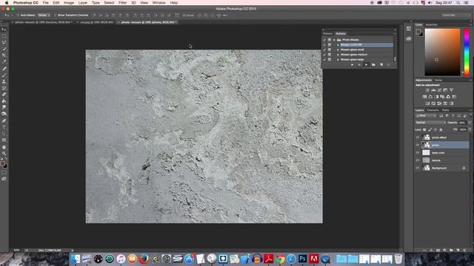Open Photoshop from the Dock
The height and width of the screenshot is (266, 474).
[x=302, y=259]
